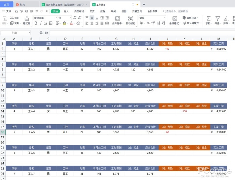Click the eraser clear formatting icon
Screen dimensions: 235x180
point(78,23)
